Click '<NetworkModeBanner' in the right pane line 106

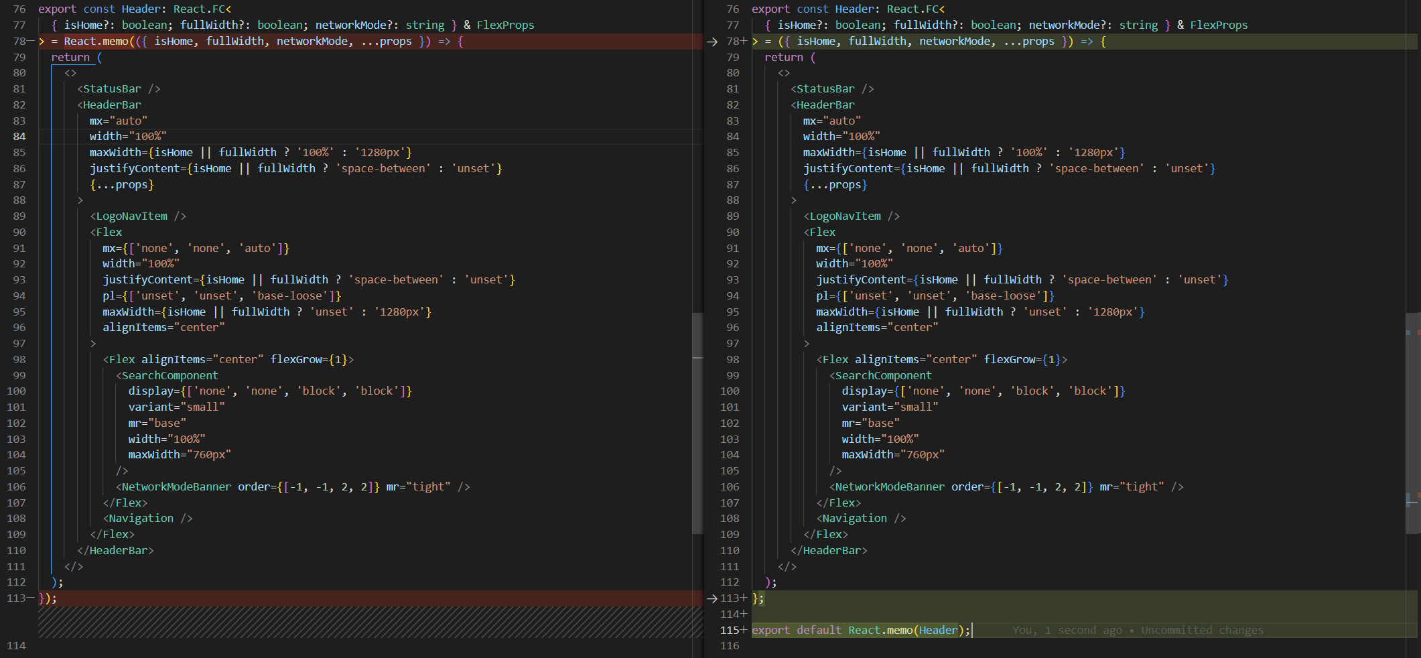coord(887,487)
